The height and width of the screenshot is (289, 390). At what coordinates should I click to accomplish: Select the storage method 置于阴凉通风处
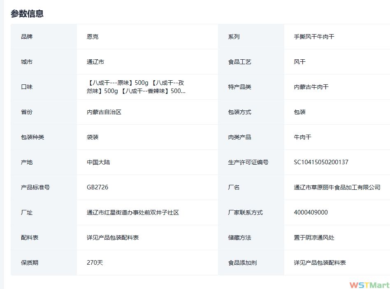pos(314,238)
